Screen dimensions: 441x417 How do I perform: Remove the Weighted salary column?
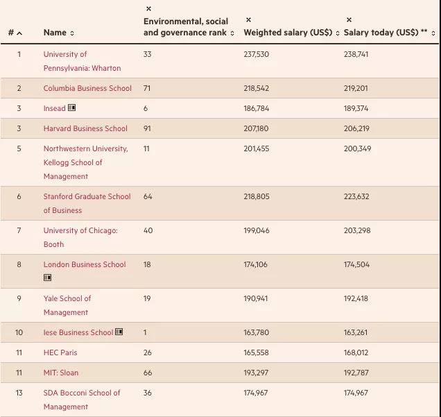click(249, 20)
